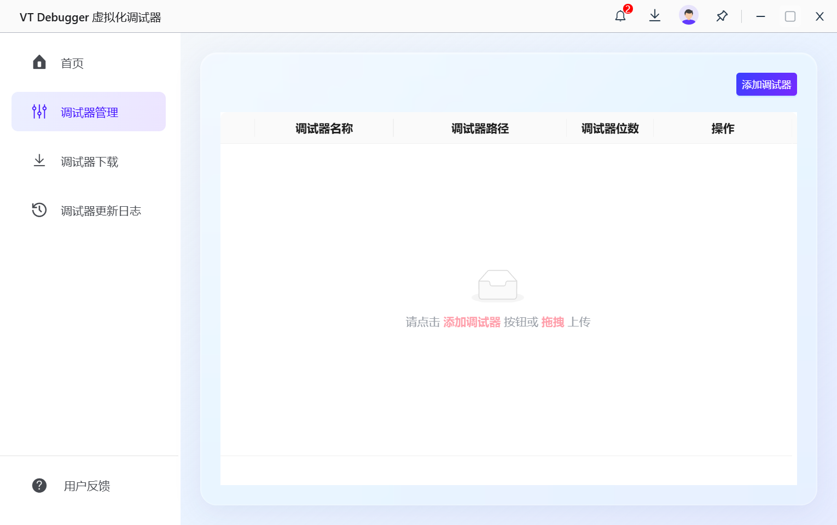837x525 pixels.
Task: Click the purple 添加调试器 button
Action: (766, 84)
